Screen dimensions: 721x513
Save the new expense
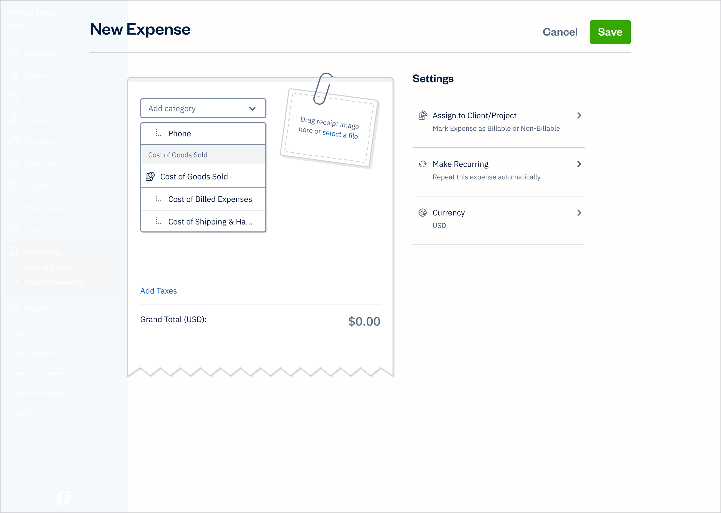coord(610,31)
